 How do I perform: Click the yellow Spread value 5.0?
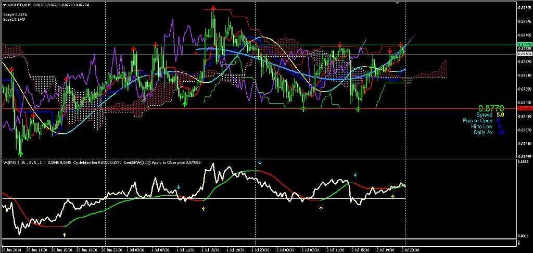tap(500, 115)
